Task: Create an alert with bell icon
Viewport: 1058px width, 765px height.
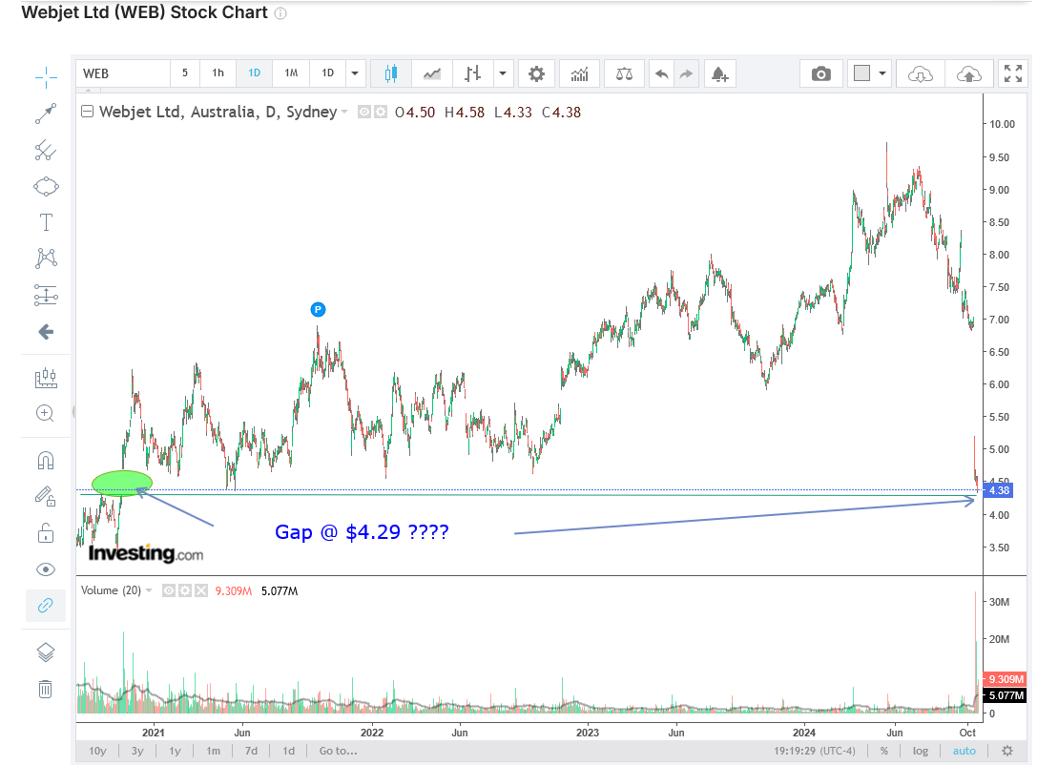Action: 720,73
